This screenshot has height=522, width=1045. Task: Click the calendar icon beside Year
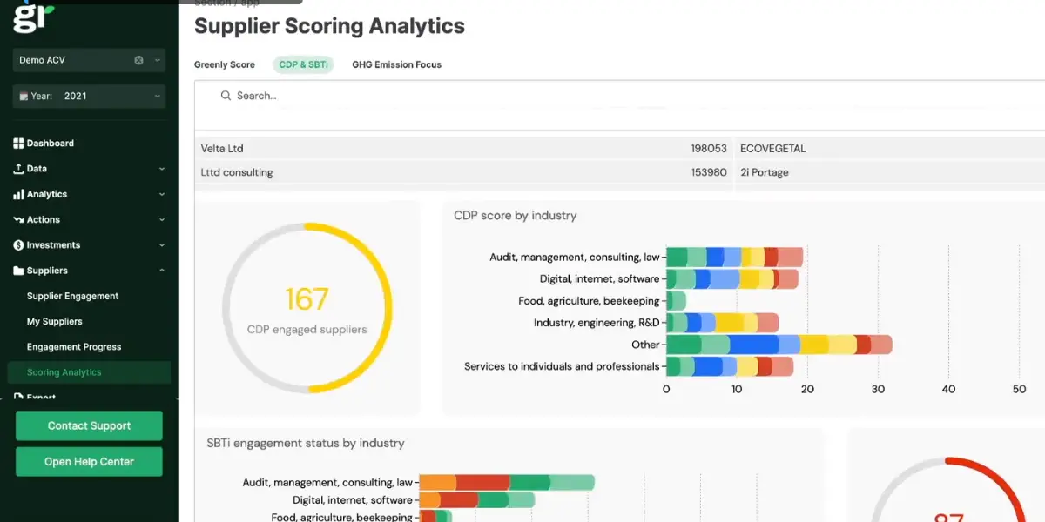click(24, 97)
